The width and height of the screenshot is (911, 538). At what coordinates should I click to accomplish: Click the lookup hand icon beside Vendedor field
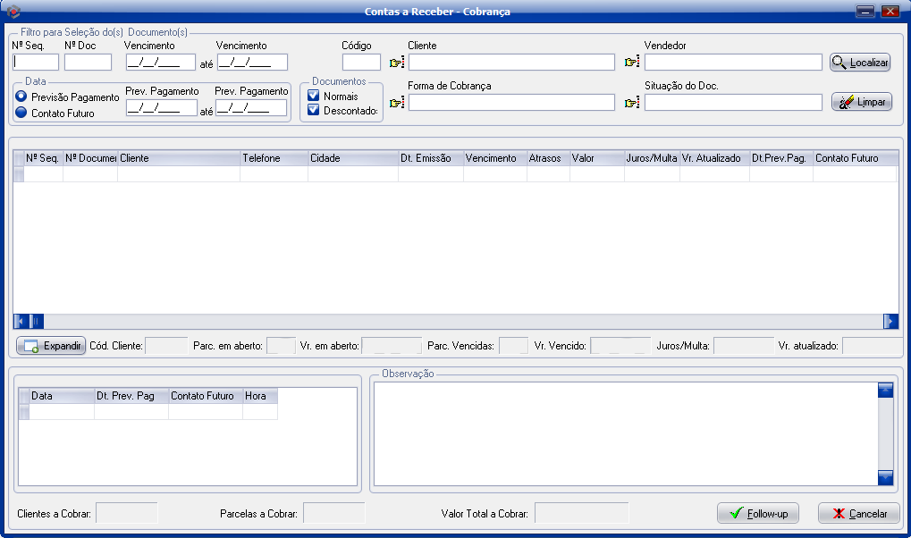click(633, 63)
